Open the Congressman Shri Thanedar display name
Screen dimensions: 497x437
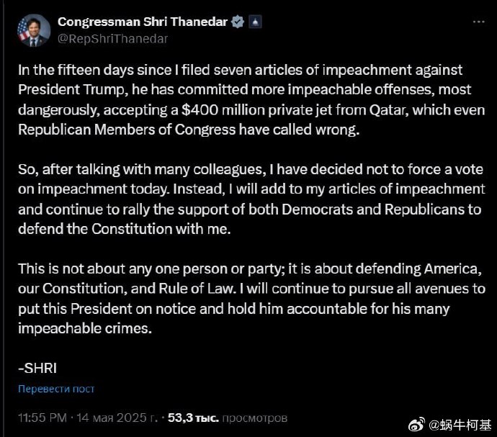[143, 22]
